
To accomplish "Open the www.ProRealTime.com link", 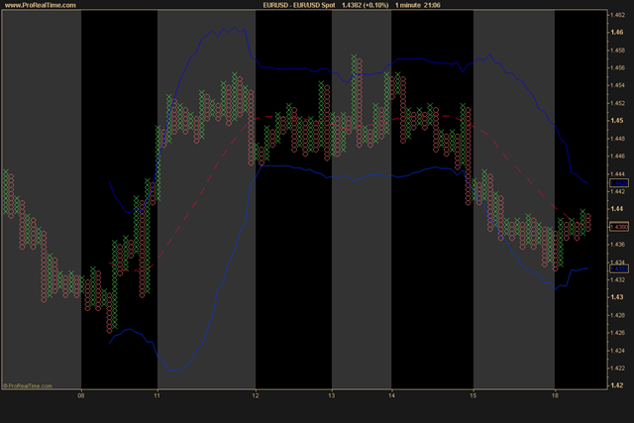I will point(41,5).
